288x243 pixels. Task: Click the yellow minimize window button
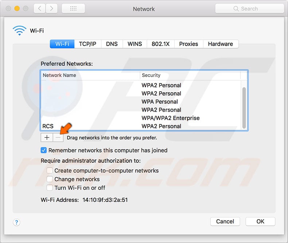tap(17, 8)
